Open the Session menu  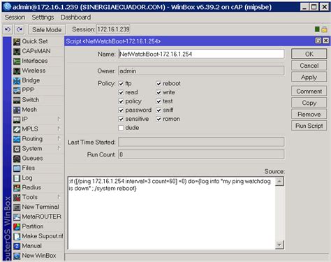point(15,17)
